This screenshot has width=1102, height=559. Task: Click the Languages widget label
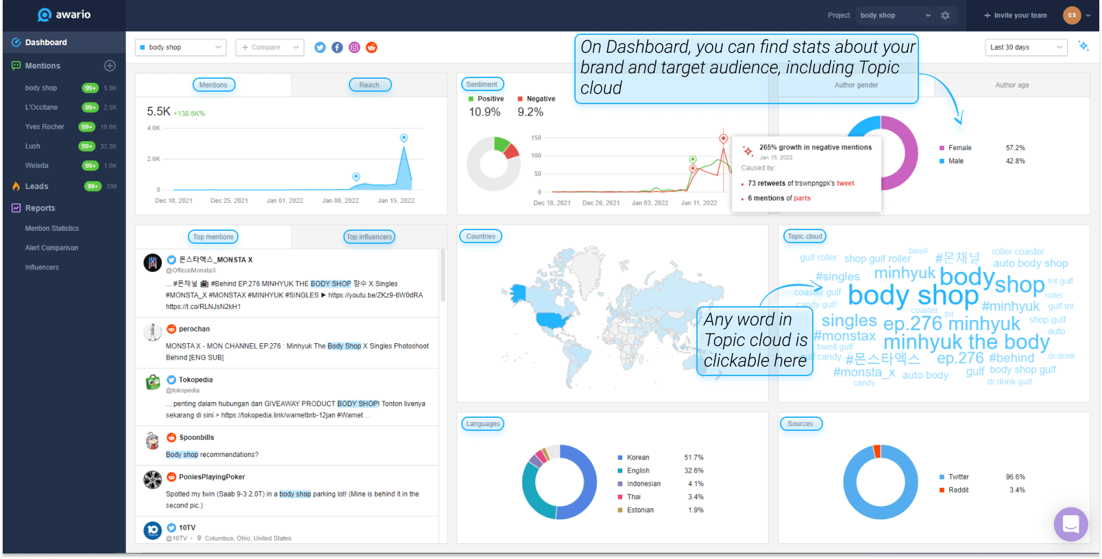tap(483, 423)
